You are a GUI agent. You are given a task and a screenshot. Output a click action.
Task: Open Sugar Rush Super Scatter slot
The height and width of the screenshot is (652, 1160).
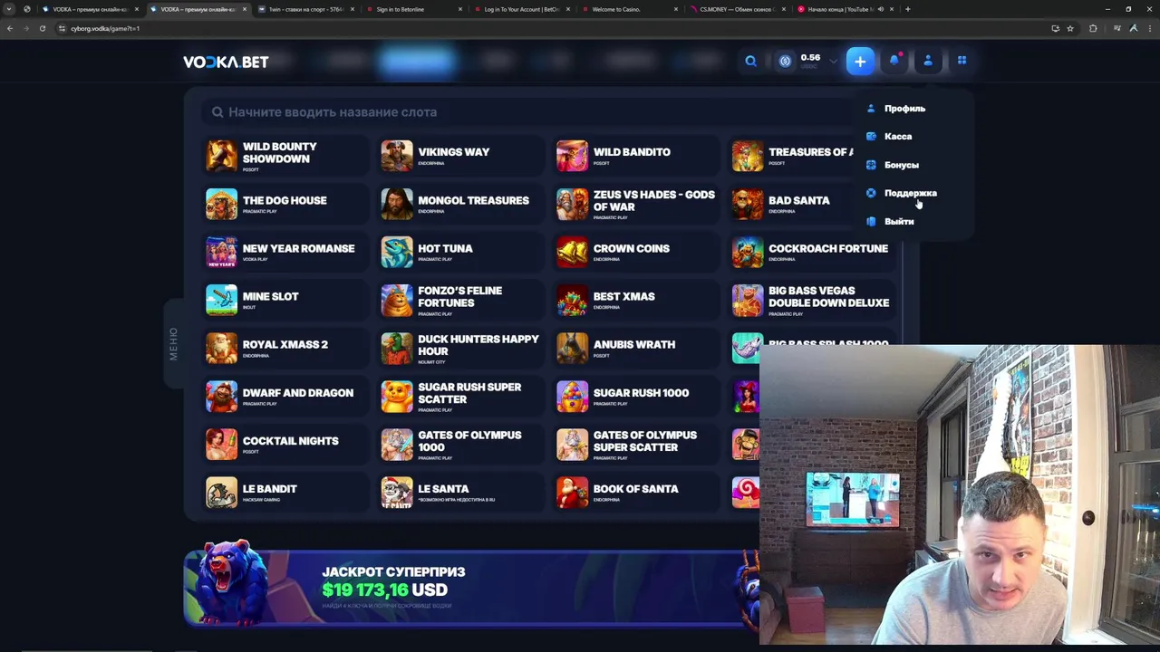click(460, 396)
